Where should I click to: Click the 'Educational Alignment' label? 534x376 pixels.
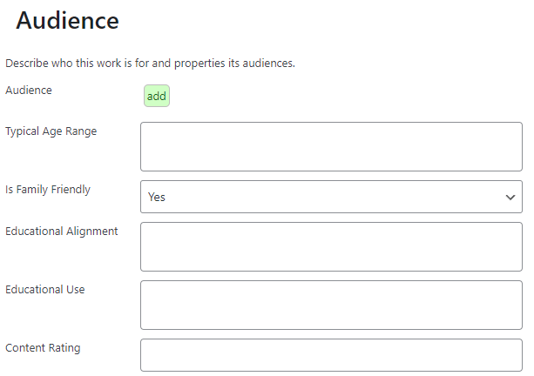(x=62, y=231)
